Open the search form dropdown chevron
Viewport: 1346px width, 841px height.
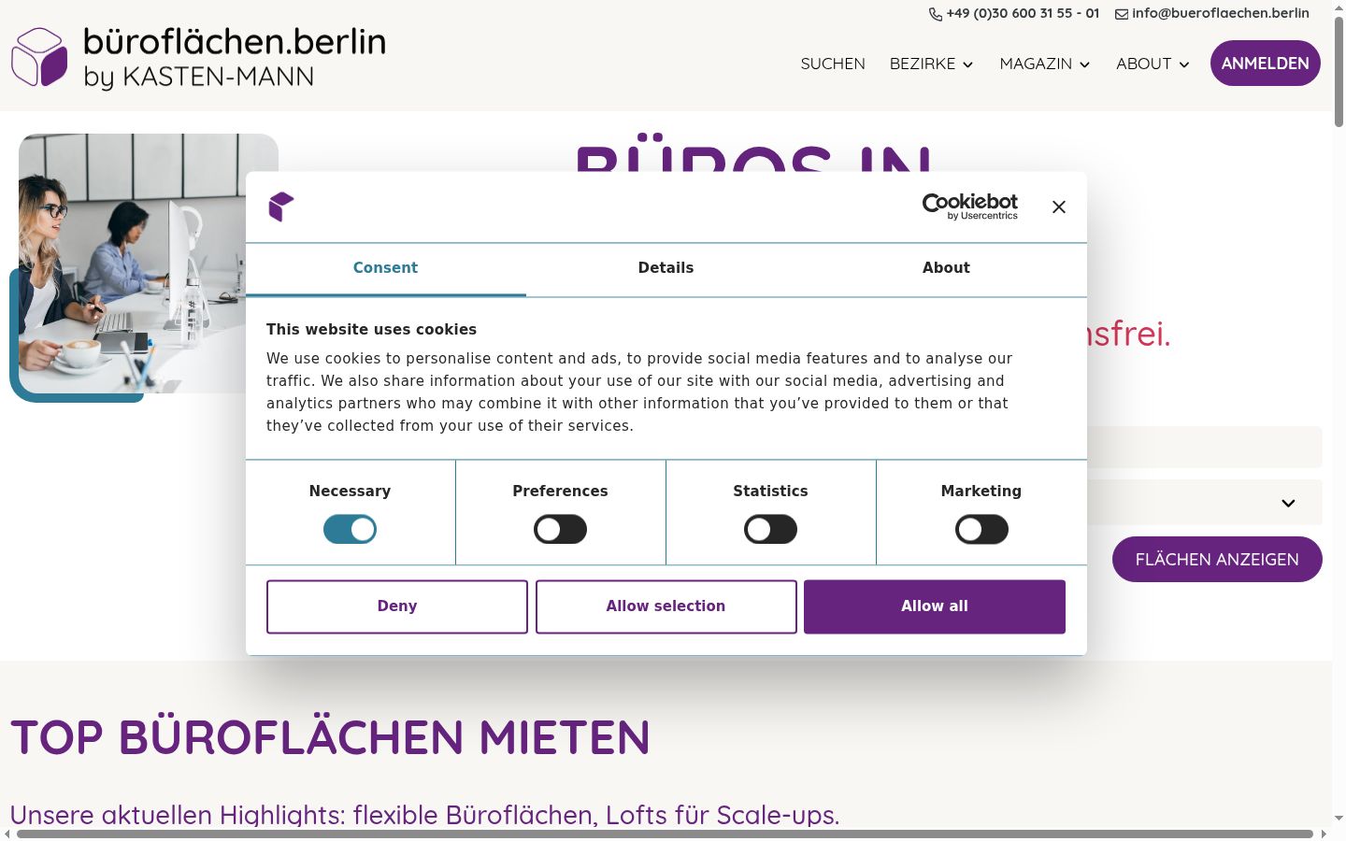coord(1288,503)
